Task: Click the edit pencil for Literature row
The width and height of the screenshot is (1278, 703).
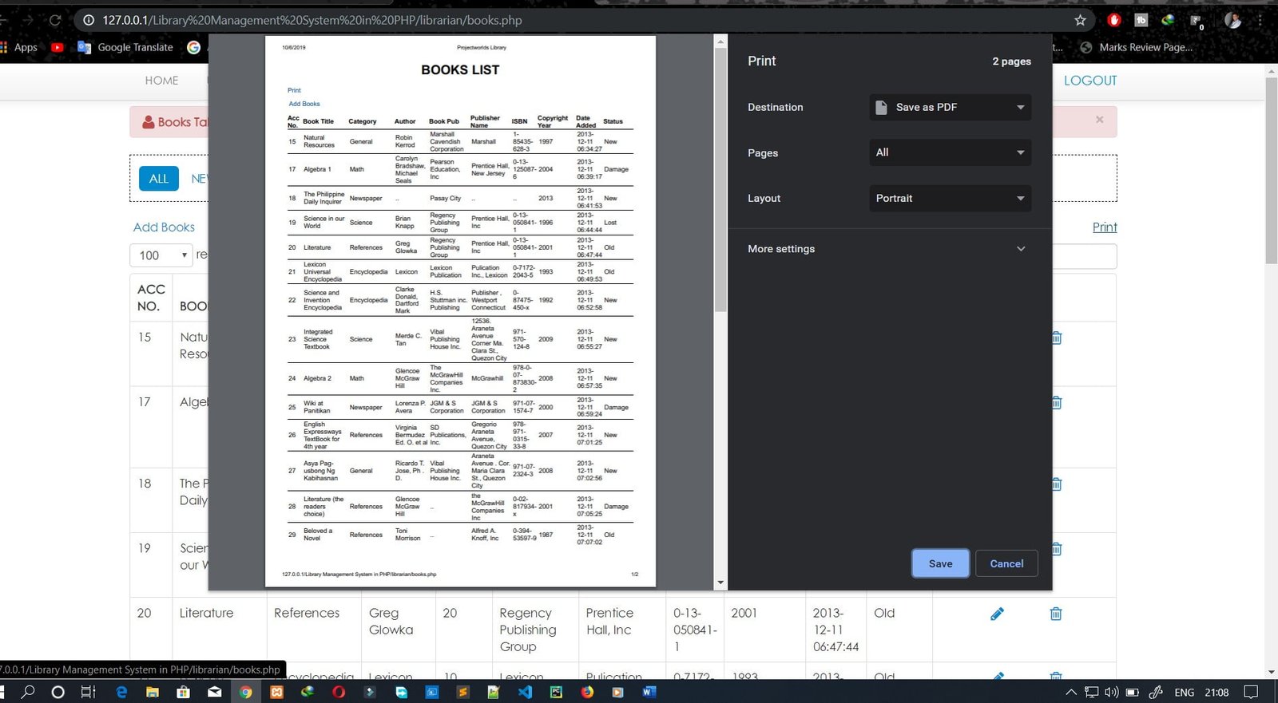Action: click(x=997, y=614)
